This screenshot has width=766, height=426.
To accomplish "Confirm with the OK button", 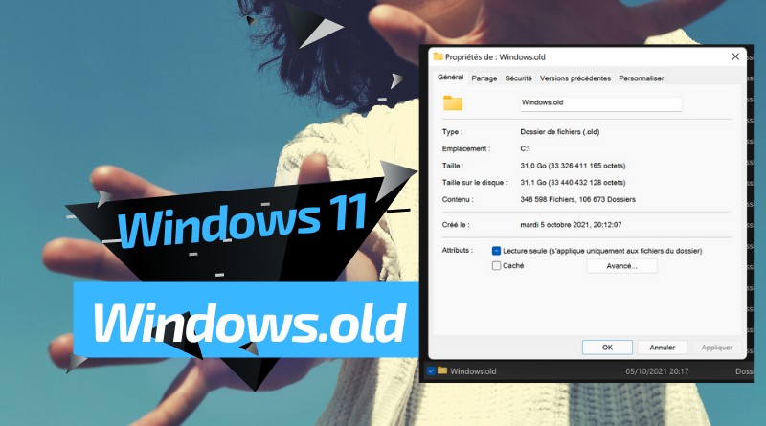I will [x=607, y=348].
